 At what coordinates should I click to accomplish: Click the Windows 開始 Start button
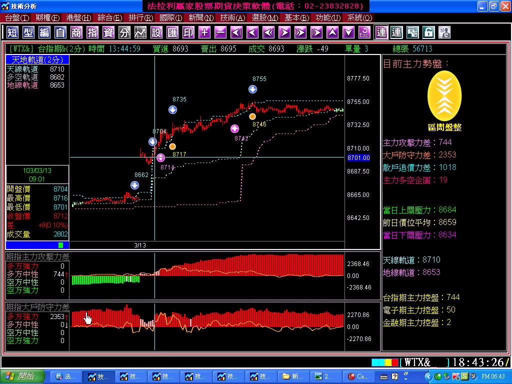click(x=22, y=376)
